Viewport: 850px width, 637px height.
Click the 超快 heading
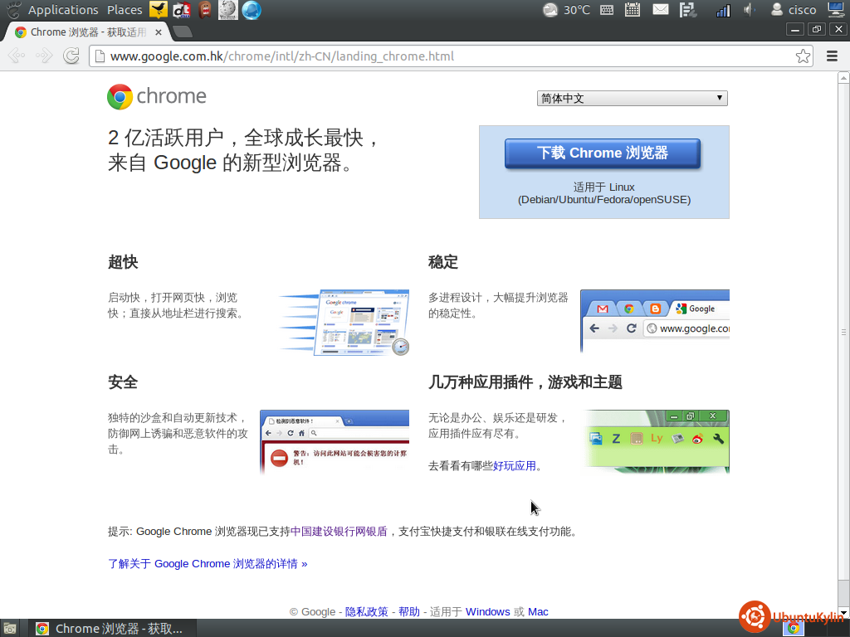coord(123,262)
